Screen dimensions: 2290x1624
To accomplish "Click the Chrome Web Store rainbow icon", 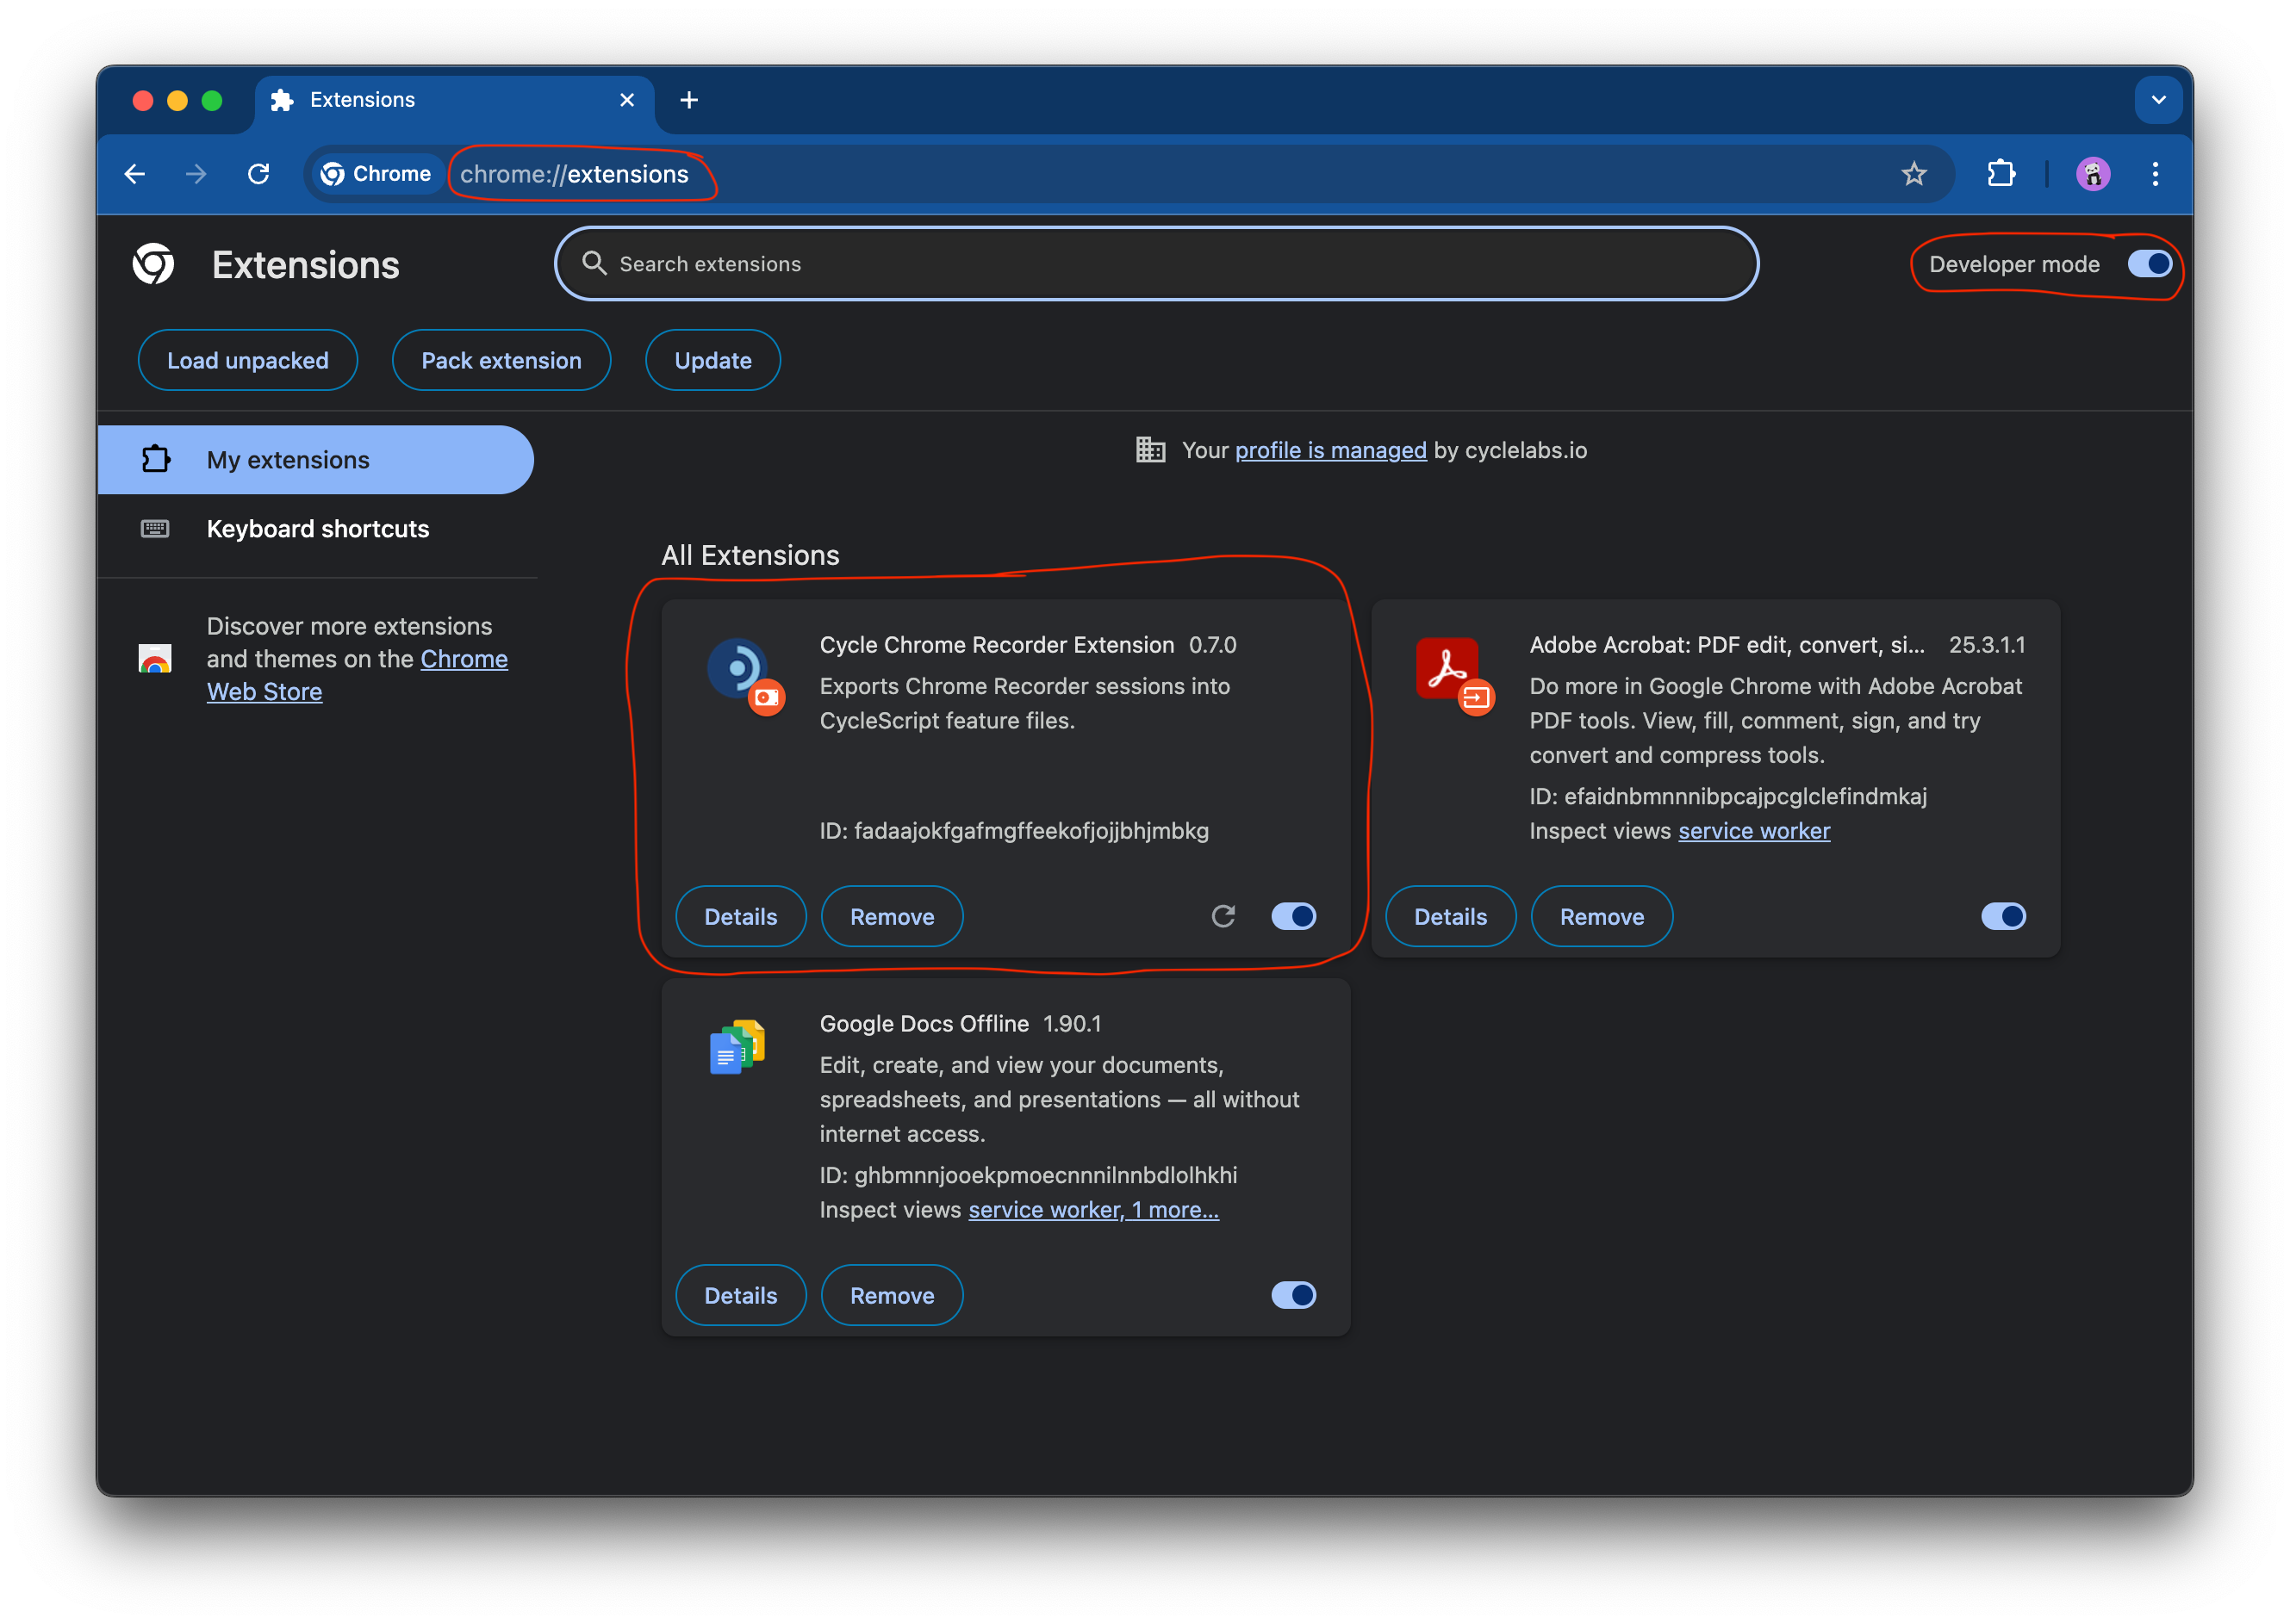I will point(155,658).
